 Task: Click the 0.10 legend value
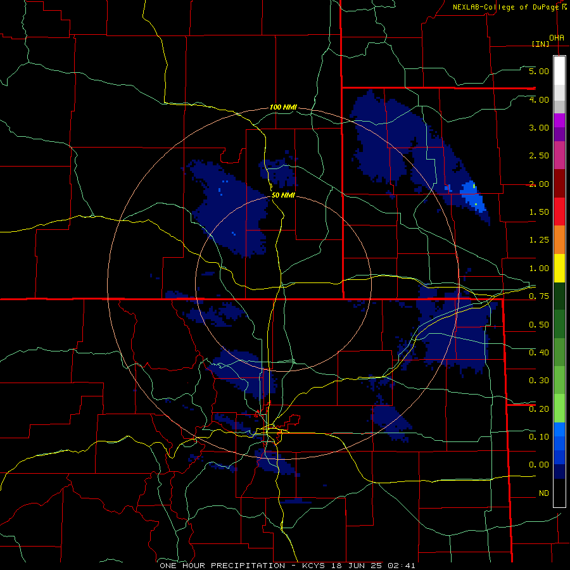(x=539, y=437)
